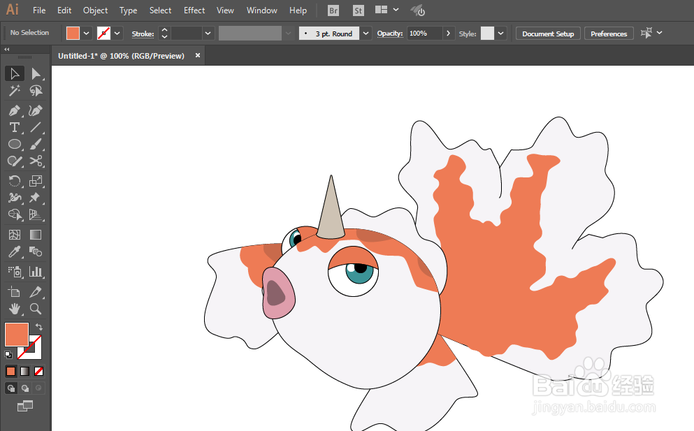Select the Artboard tool
Screen dimensions: 694x431
pos(15,291)
